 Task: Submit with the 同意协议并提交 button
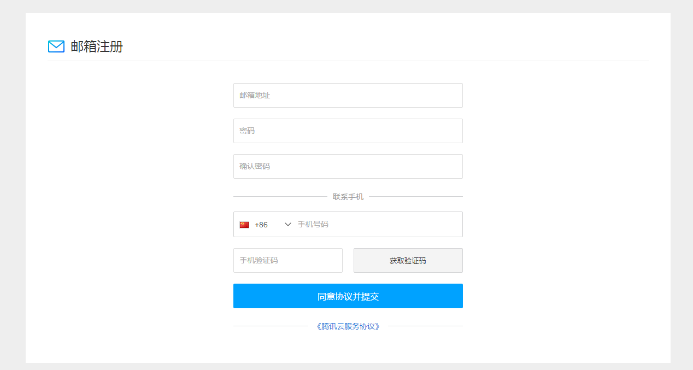coord(348,296)
